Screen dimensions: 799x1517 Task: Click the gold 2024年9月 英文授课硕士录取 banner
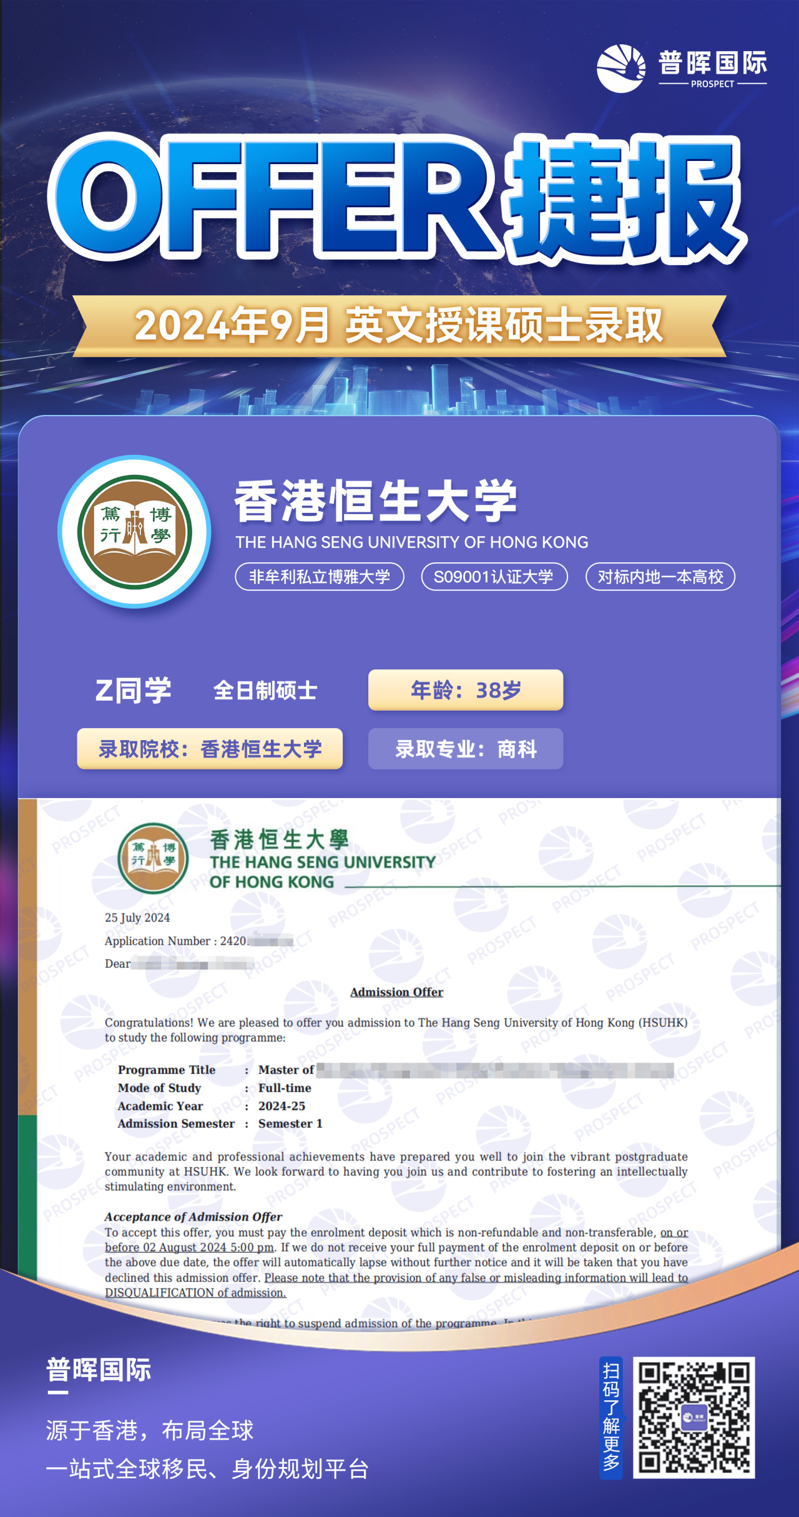pyautogui.click(x=399, y=326)
